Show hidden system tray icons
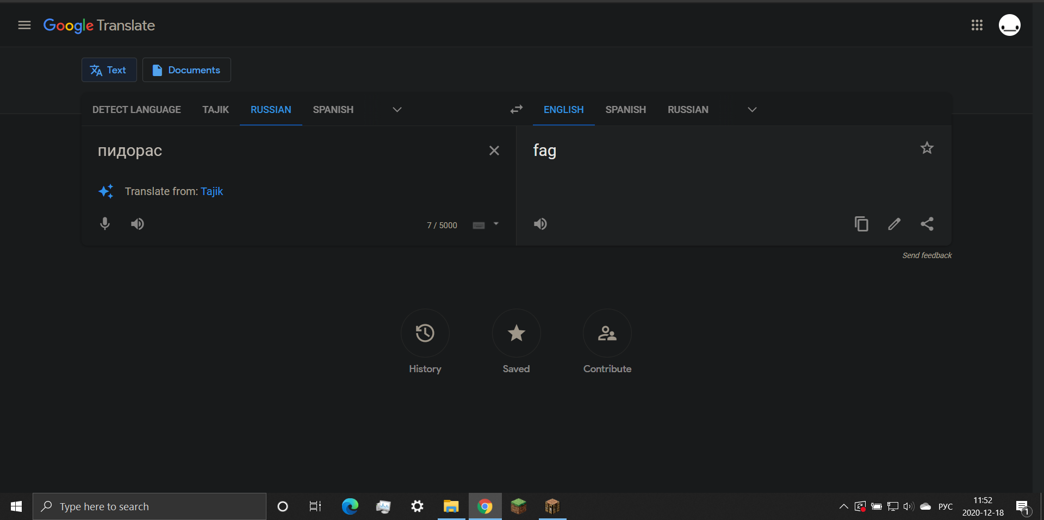Viewport: 1044px width, 520px height. click(843, 506)
